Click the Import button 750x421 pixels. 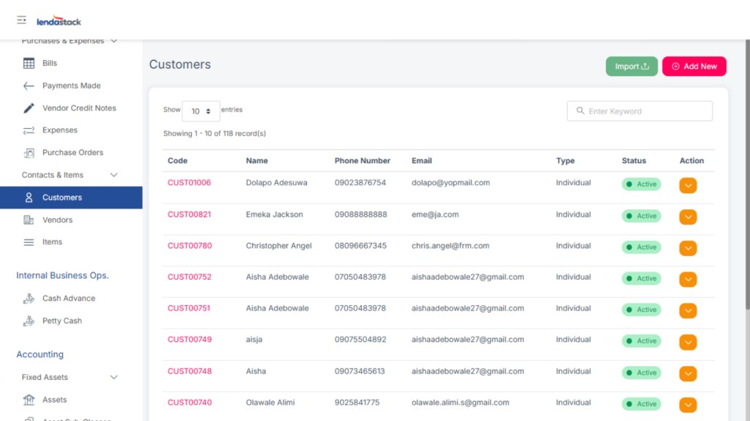(x=631, y=67)
